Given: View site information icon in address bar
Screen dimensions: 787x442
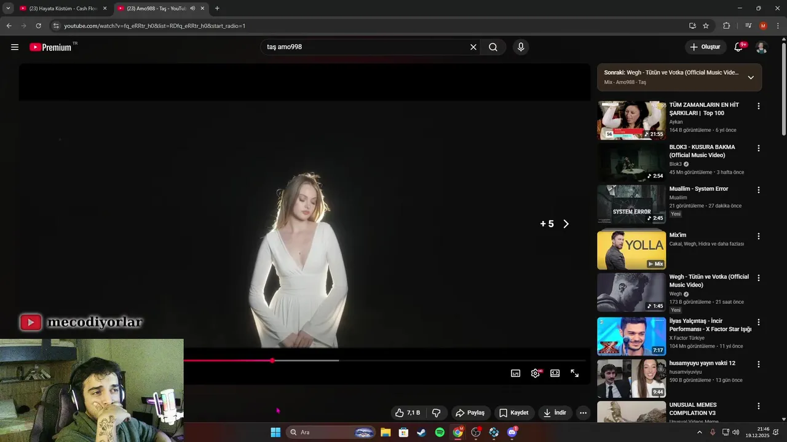Looking at the screenshot, I should pyautogui.click(x=56, y=26).
